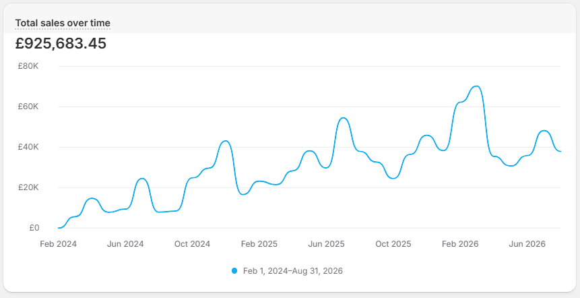The image size is (580, 298).
Task: Click the £20K y-axis label
Action: coord(28,187)
